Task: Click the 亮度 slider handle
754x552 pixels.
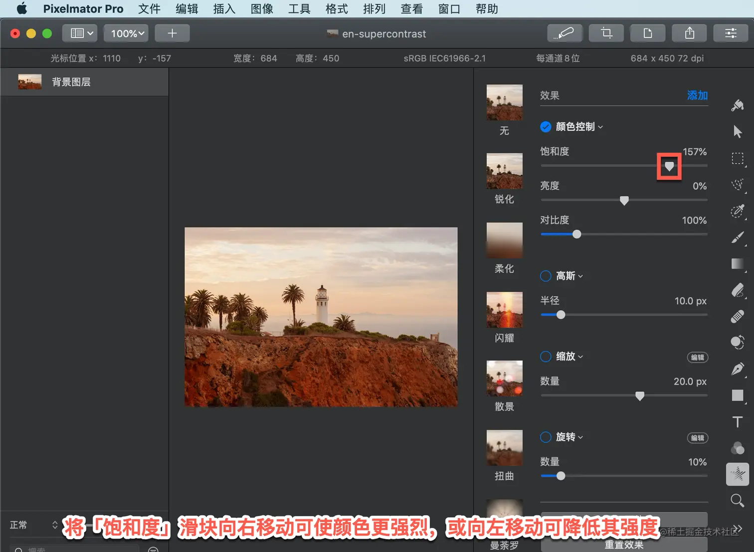Action: pyautogui.click(x=624, y=200)
